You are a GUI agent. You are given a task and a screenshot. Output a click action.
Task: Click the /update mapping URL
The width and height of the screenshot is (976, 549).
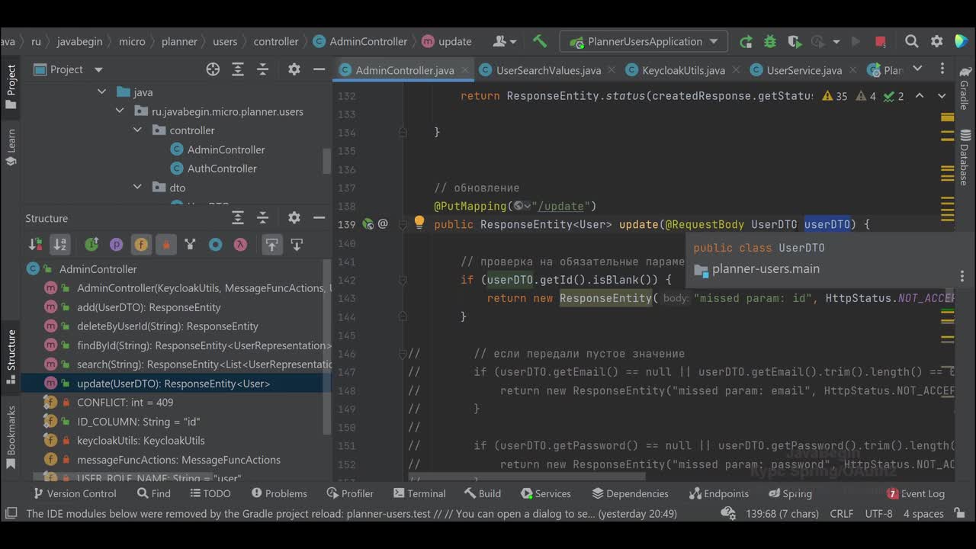[562, 206]
